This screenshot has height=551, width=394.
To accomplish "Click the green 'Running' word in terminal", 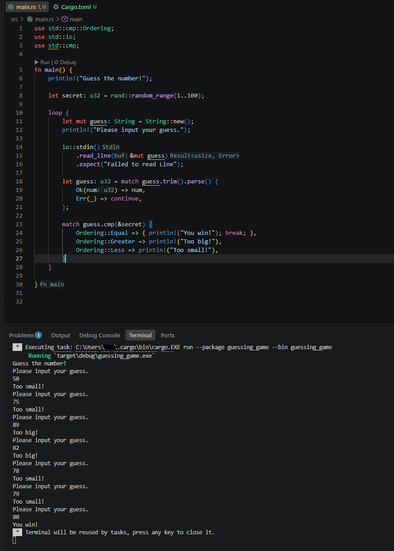I will coord(39,356).
